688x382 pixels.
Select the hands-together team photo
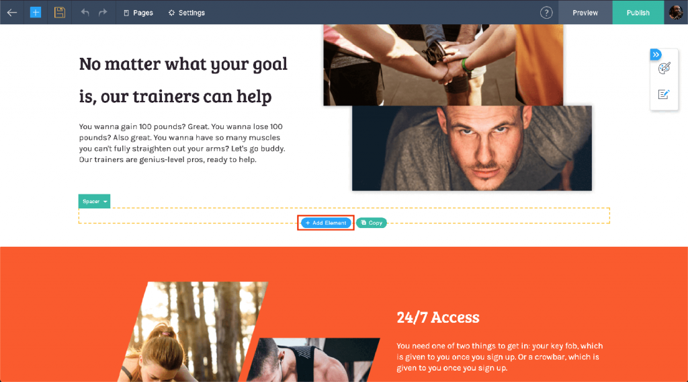pyautogui.click(x=443, y=65)
